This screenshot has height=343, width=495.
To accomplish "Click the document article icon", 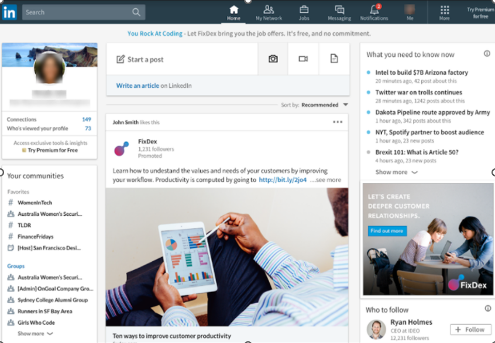I will click(334, 59).
